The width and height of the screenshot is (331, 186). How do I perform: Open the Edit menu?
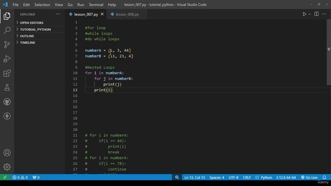point(26,5)
